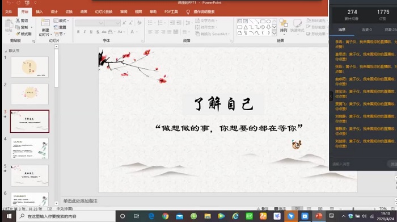Viewport: 397px width, 222px height.
Task: Expand the shapes gallery more button
Action: 274,33
